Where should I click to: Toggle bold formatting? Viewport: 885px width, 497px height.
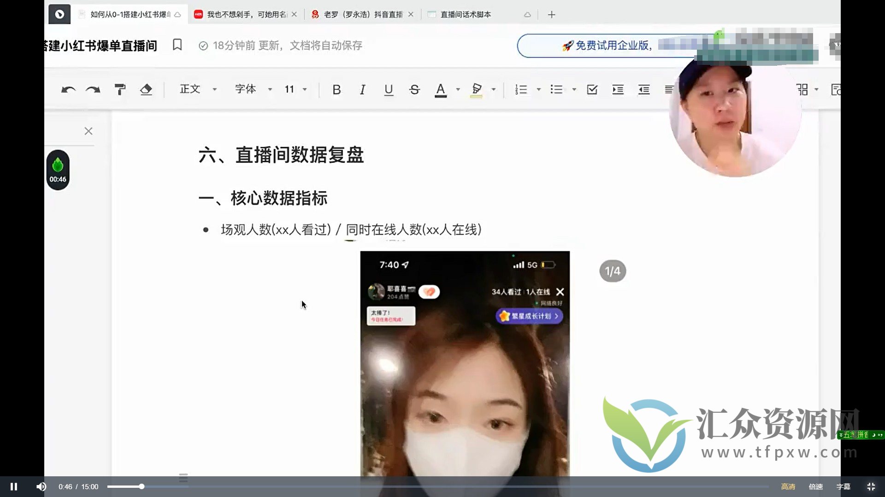pyautogui.click(x=336, y=90)
